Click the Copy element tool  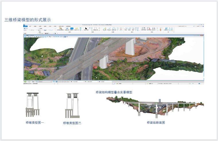[x=129, y=29]
